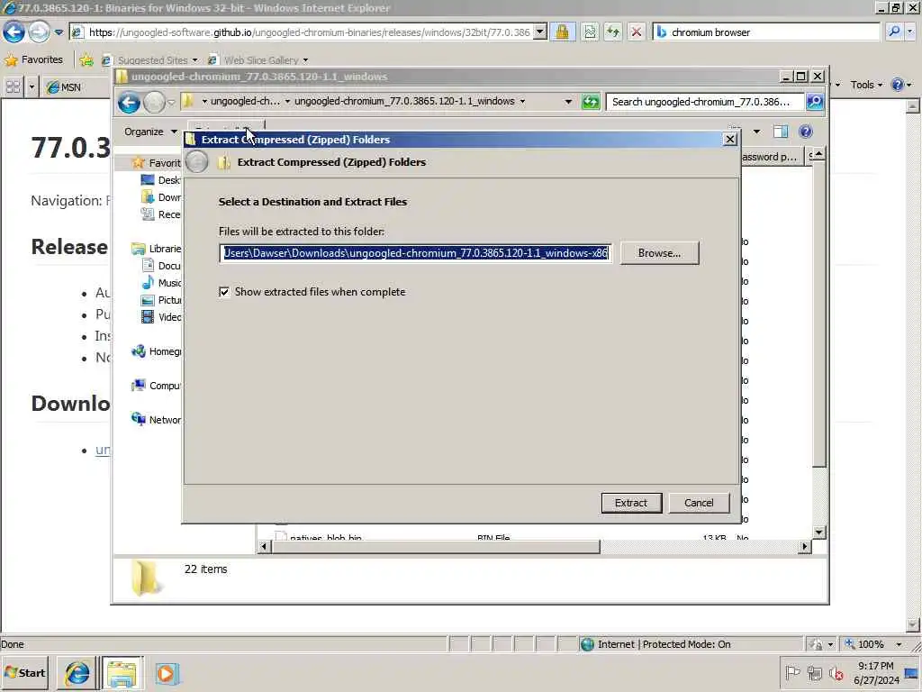The width and height of the screenshot is (922, 692).
Task: Open the IE Tools menu
Action: click(866, 85)
